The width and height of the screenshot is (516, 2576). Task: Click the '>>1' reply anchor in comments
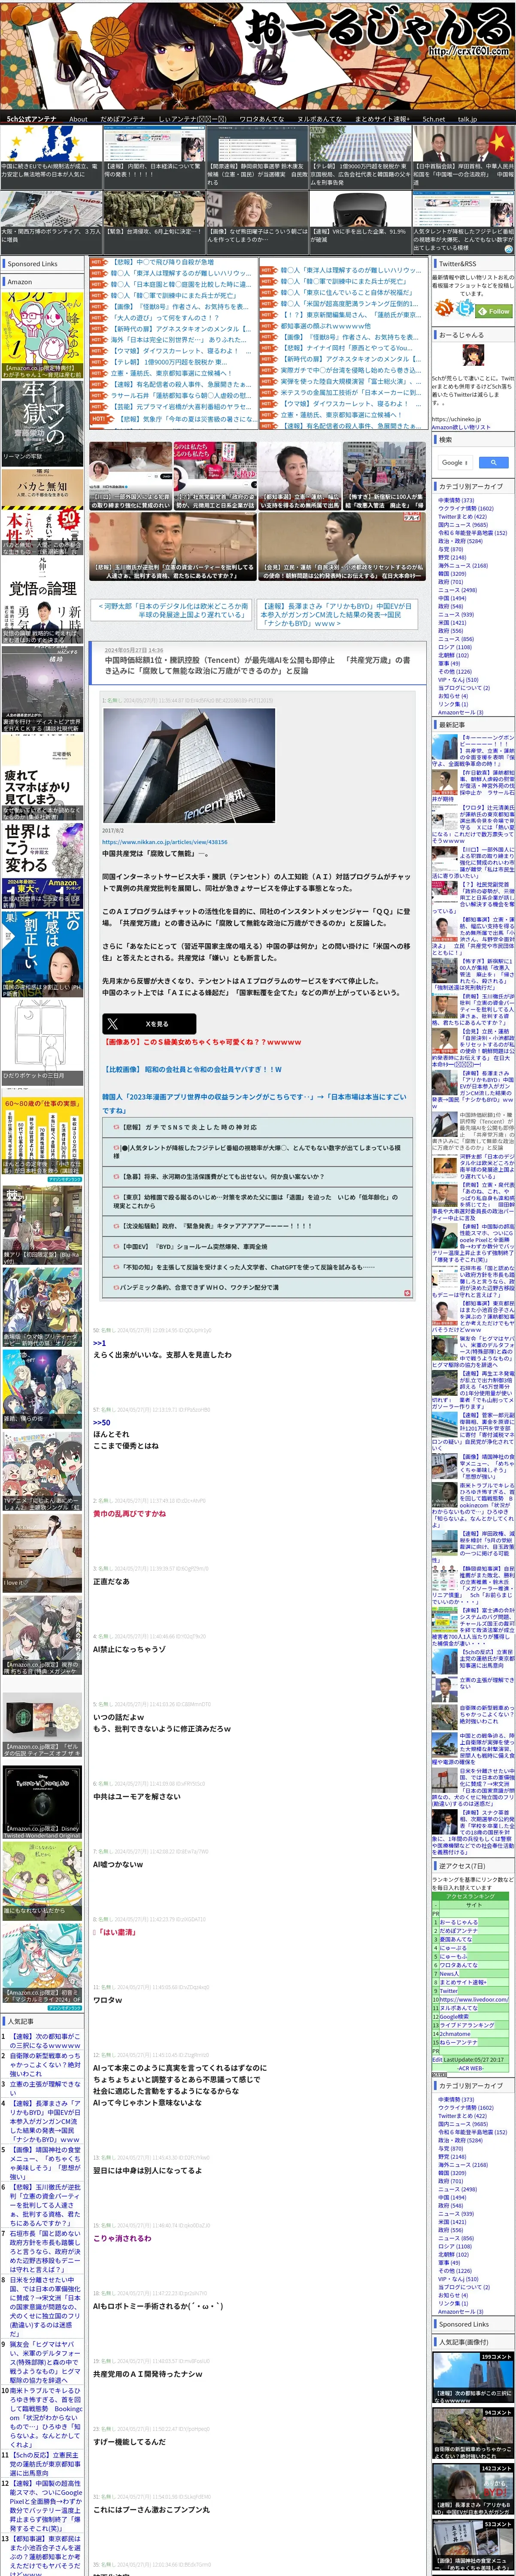click(x=99, y=1343)
